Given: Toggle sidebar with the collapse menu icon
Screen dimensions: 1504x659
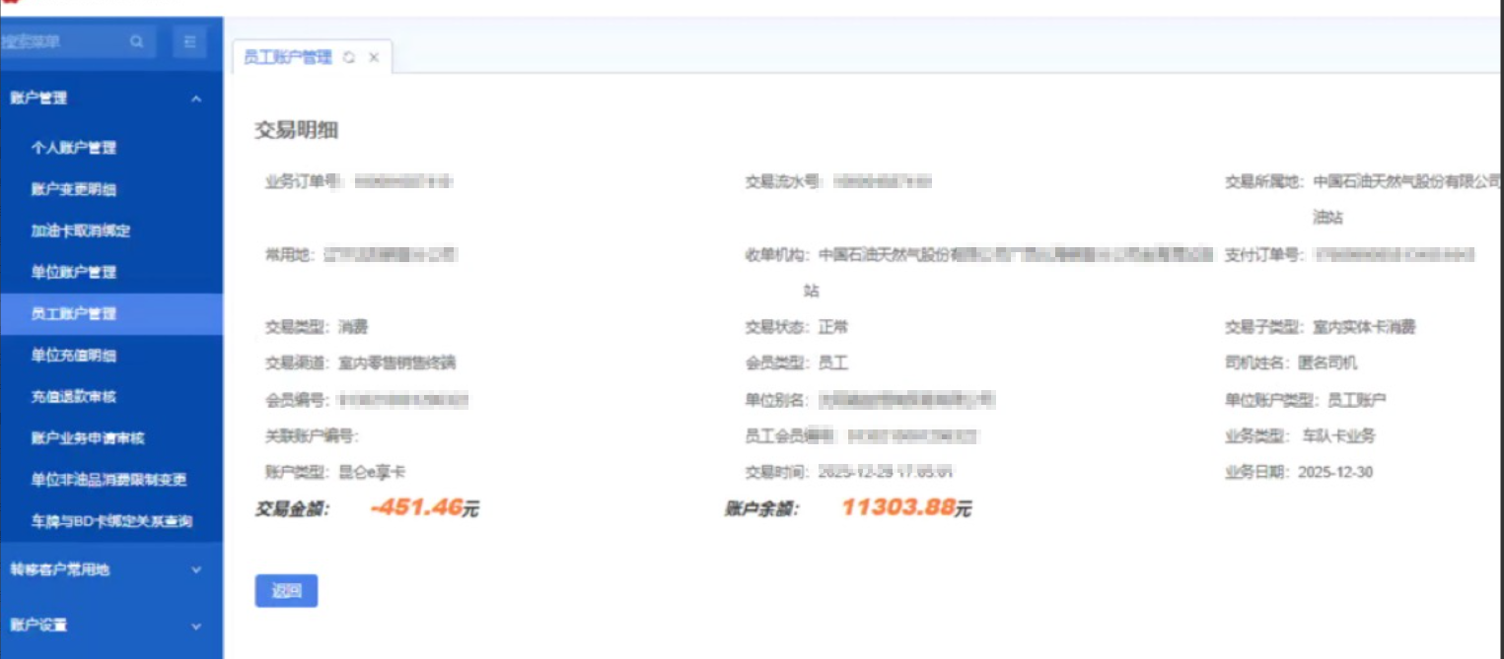Looking at the screenshot, I should (189, 41).
